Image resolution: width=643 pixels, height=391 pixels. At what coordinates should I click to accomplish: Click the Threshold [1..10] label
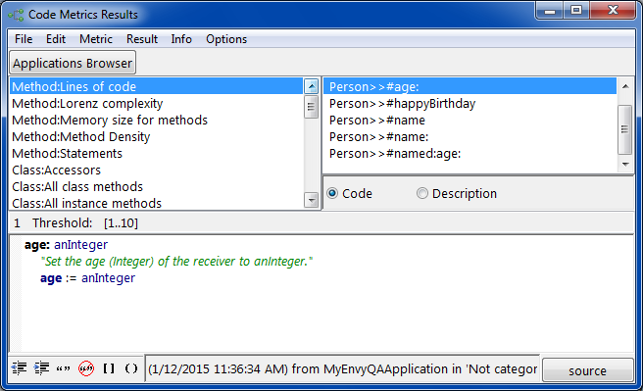(85, 223)
